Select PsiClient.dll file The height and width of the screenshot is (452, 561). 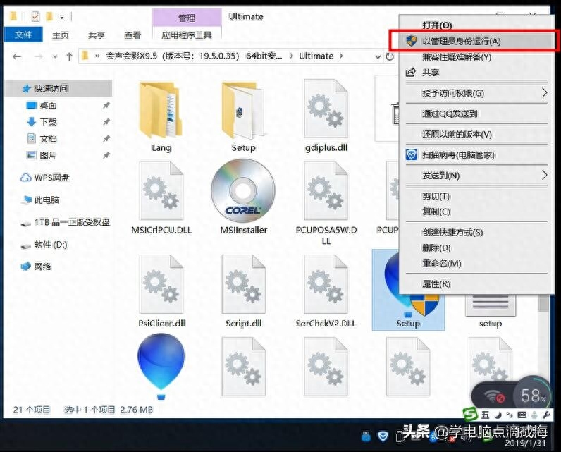161,291
